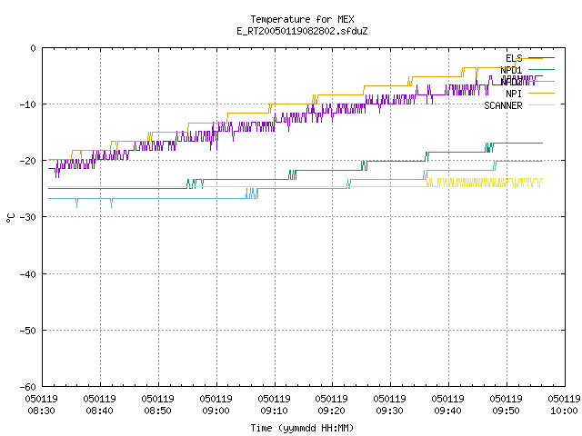This screenshot has width=582, height=436.
Task: Click the y-axis tick label -60
Action: click(x=28, y=387)
